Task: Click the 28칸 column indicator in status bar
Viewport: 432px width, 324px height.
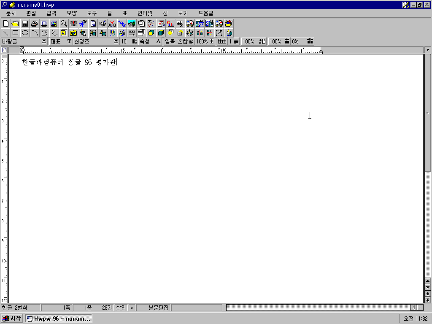Action: (107, 308)
